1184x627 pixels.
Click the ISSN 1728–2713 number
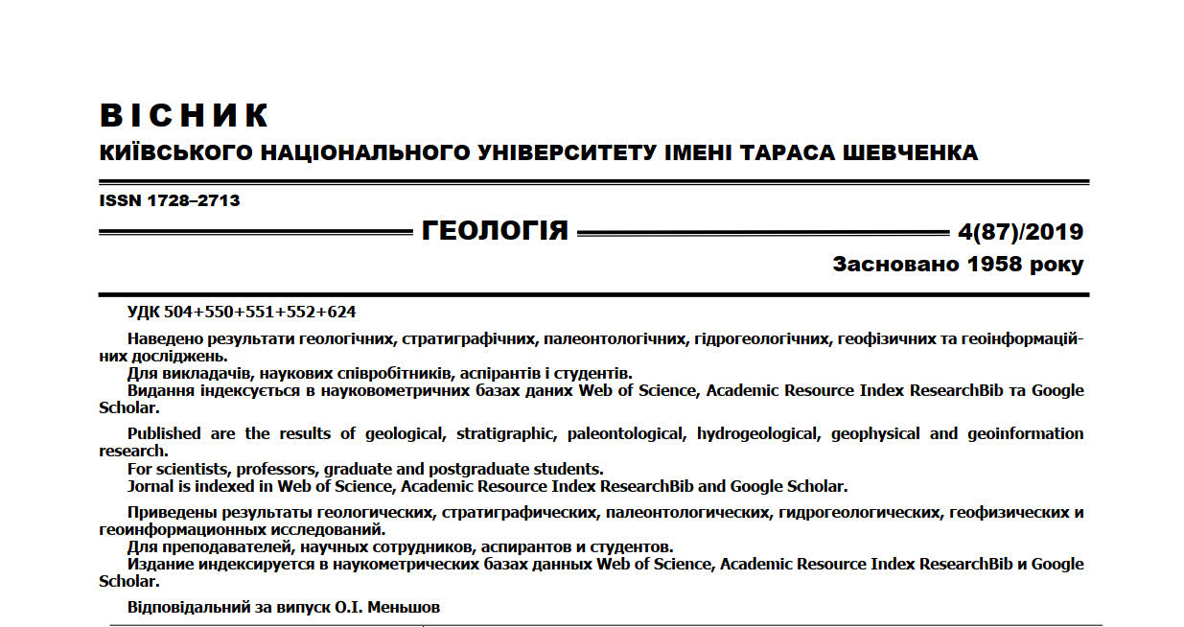coord(169,201)
